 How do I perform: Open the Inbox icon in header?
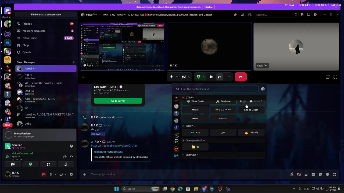309,15
